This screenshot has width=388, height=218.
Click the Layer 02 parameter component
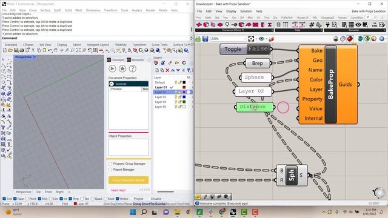pos(253,91)
